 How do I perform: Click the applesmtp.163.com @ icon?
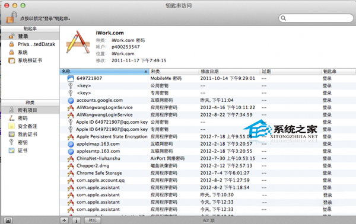[x=71, y=151]
